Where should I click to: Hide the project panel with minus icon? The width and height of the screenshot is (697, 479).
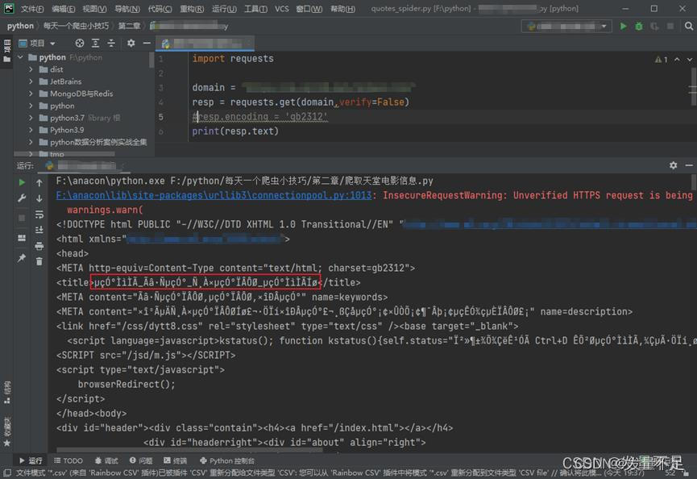tap(147, 43)
